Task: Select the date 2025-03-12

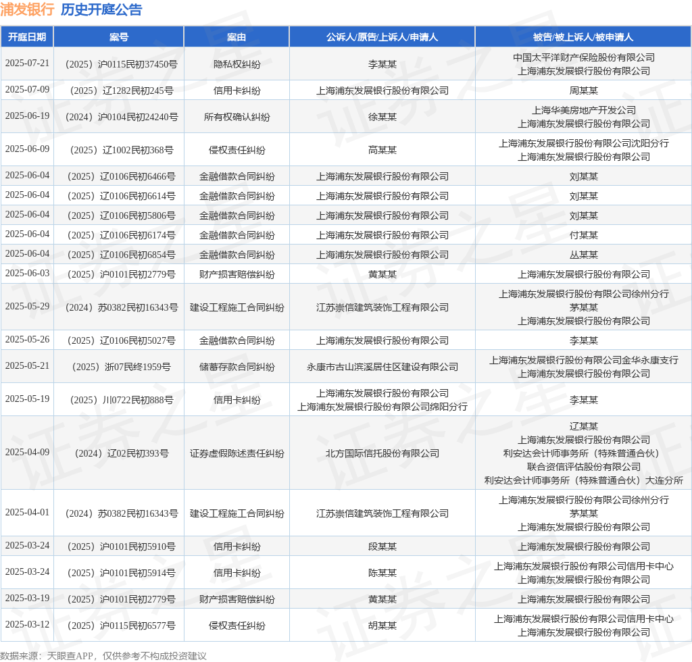Action: [27, 625]
